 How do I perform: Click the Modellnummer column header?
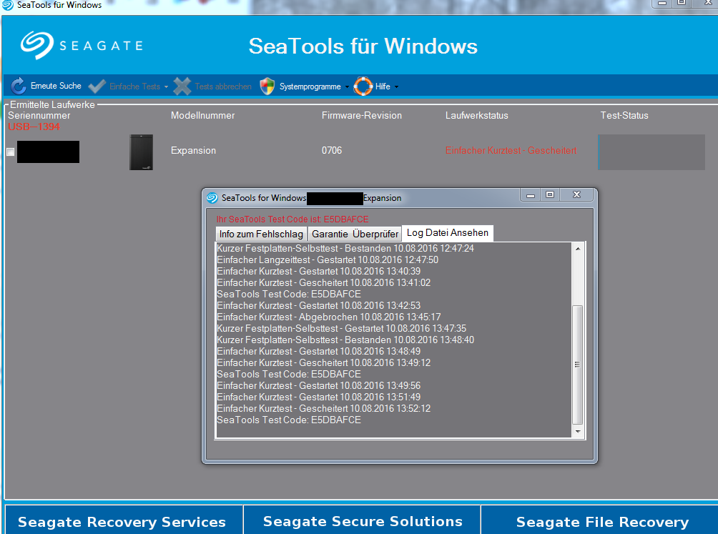coord(203,116)
